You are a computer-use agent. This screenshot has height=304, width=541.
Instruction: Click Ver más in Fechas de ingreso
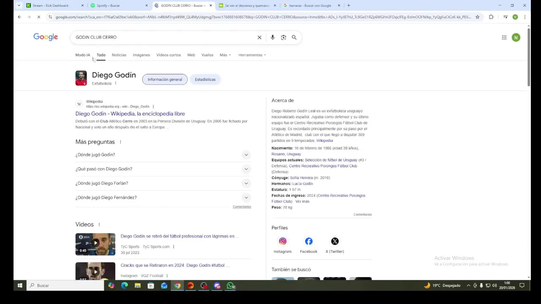click(x=302, y=201)
